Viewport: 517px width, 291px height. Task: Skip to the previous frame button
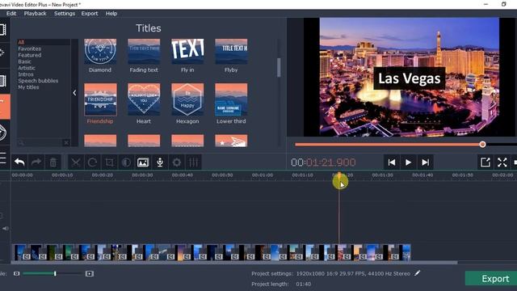coord(391,162)
